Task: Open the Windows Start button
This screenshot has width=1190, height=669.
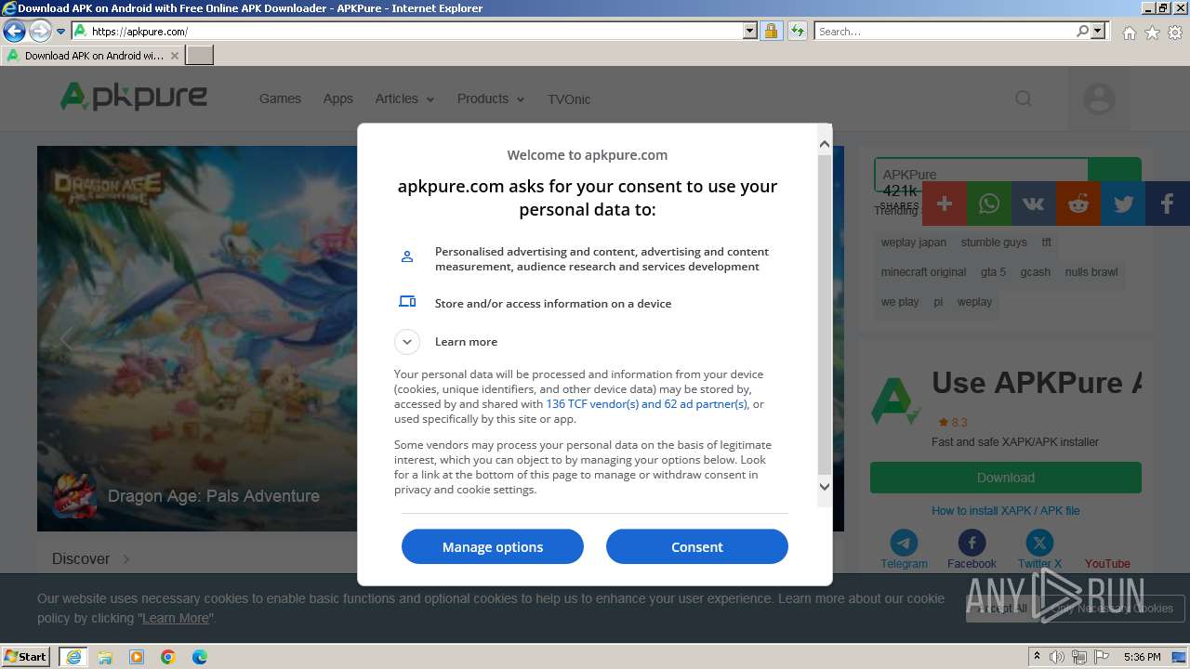Action: coord(26,656)
